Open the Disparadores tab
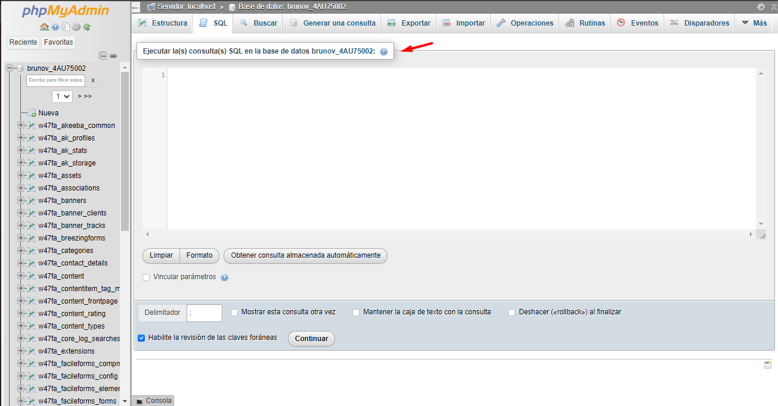The height and width of the screenshot is (406, 778). [x=700, y=23]
